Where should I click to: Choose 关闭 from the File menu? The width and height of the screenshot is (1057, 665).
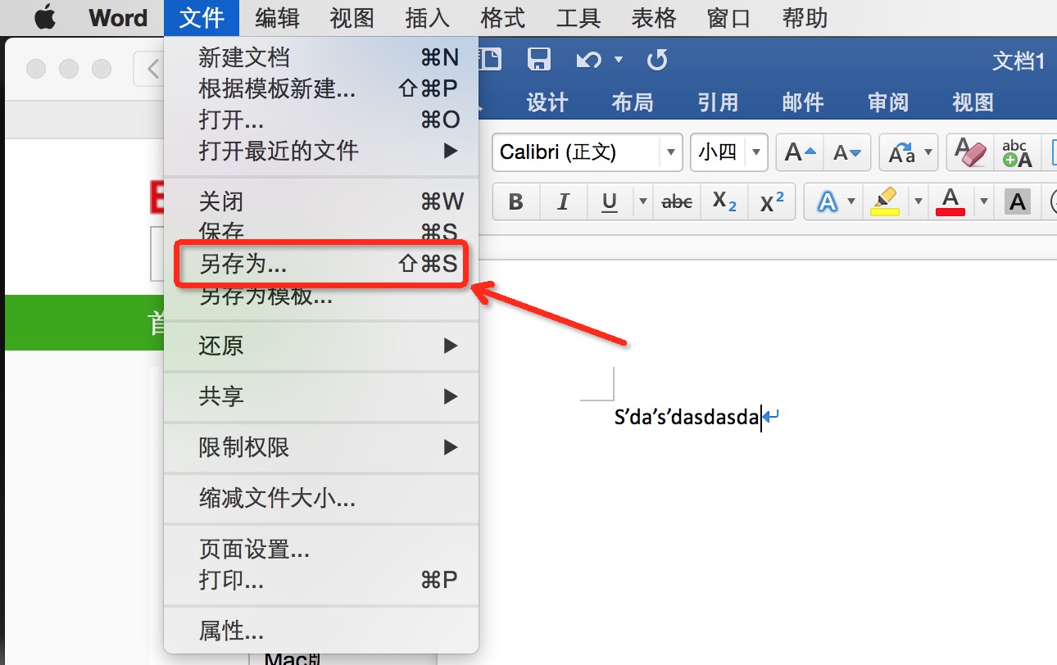click(321, 201)
